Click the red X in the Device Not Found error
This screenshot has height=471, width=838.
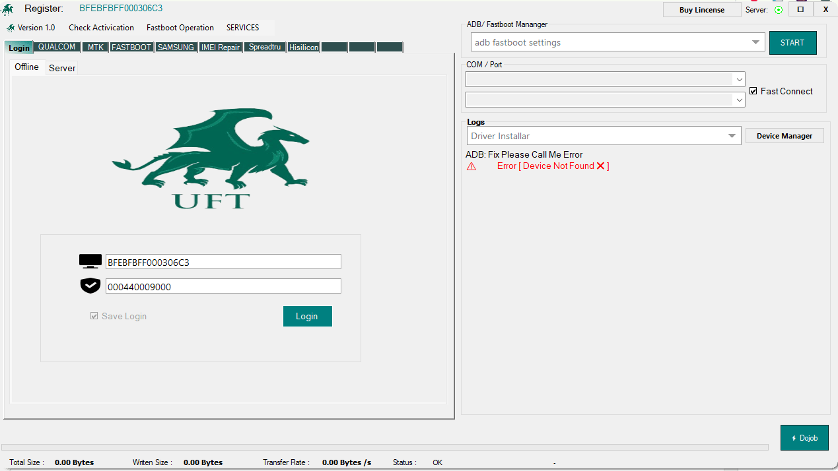600,166
